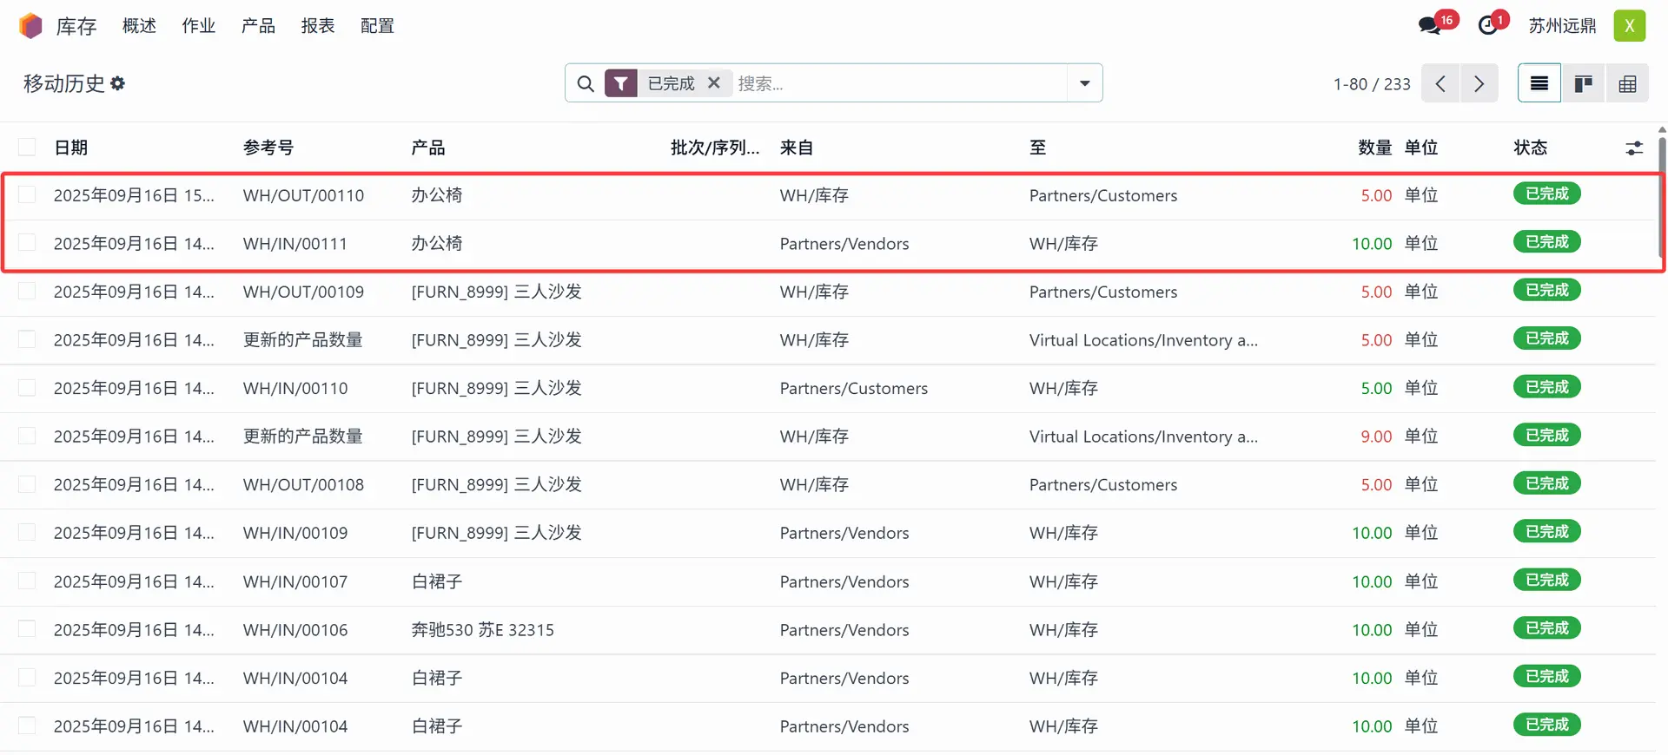
Task: Go to previous page of records
Action: pos(1440,83)
